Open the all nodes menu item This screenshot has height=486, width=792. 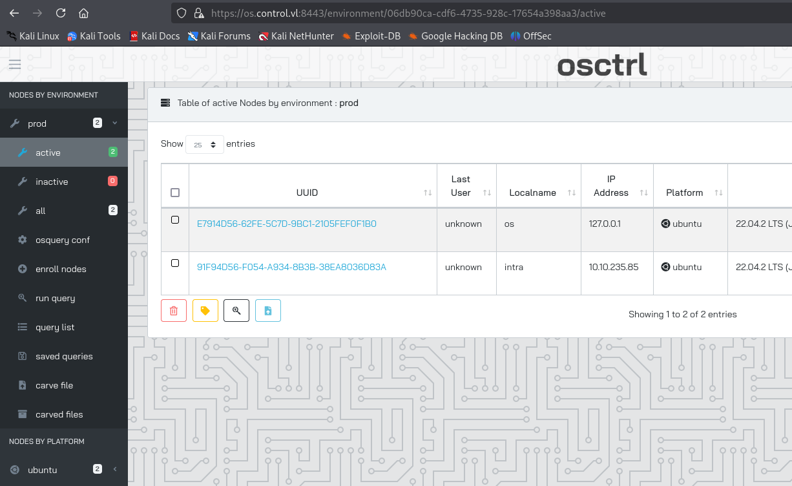[64, 211]
